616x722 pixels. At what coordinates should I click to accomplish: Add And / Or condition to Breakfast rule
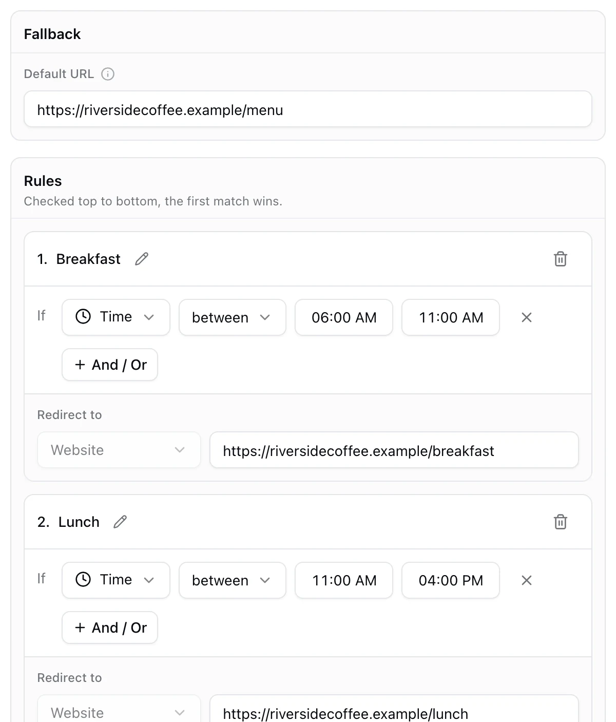[110, 365]
